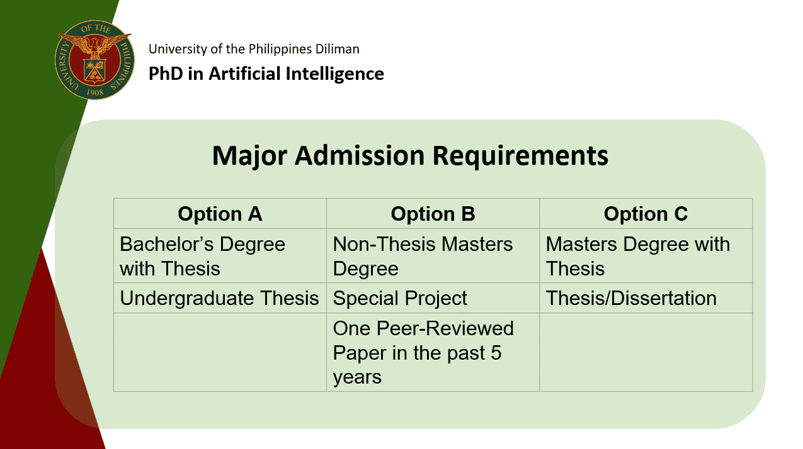The image size is (803, 449).
Task: Click the University of the Philippines seal
Action: (94, 60)
